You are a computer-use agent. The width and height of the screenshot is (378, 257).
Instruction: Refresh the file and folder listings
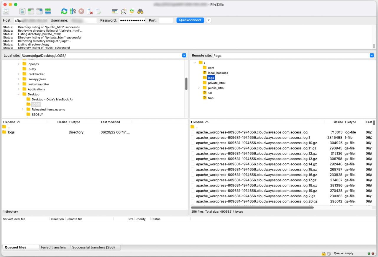64,11
